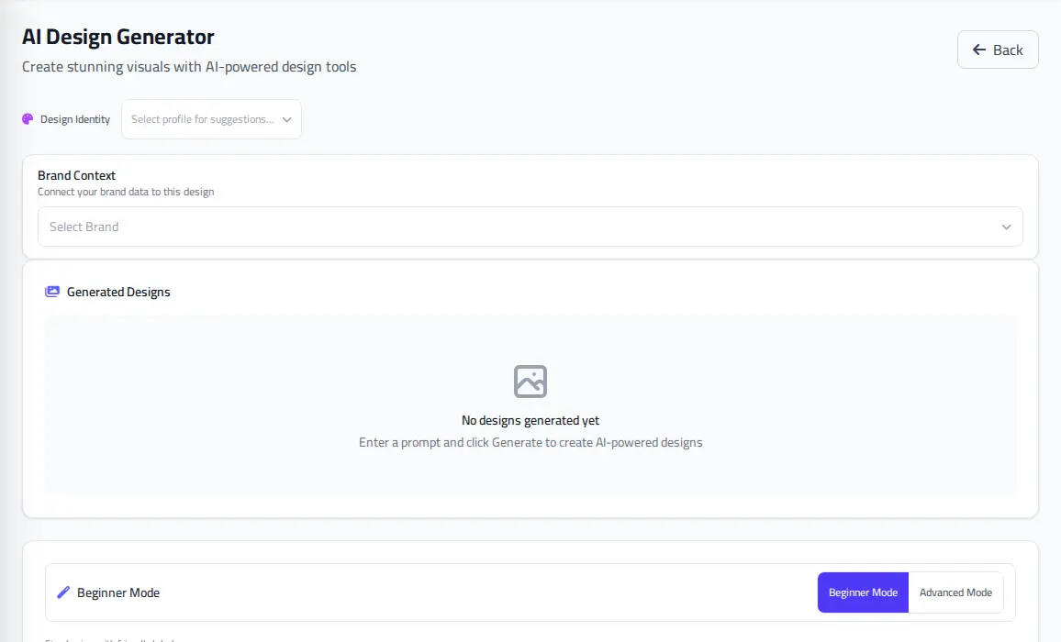Open the Design Identity profile dropdown
Viewport: 1061px width, 642px height.
[211, 119]
